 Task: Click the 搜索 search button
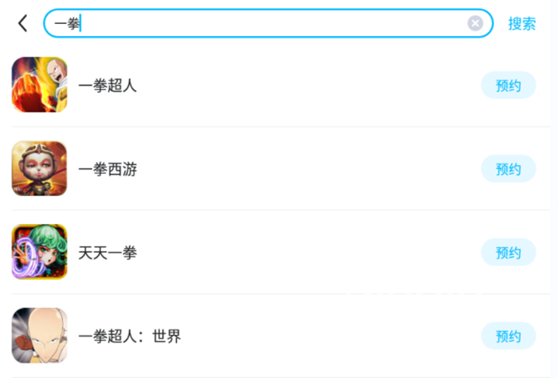522,24
